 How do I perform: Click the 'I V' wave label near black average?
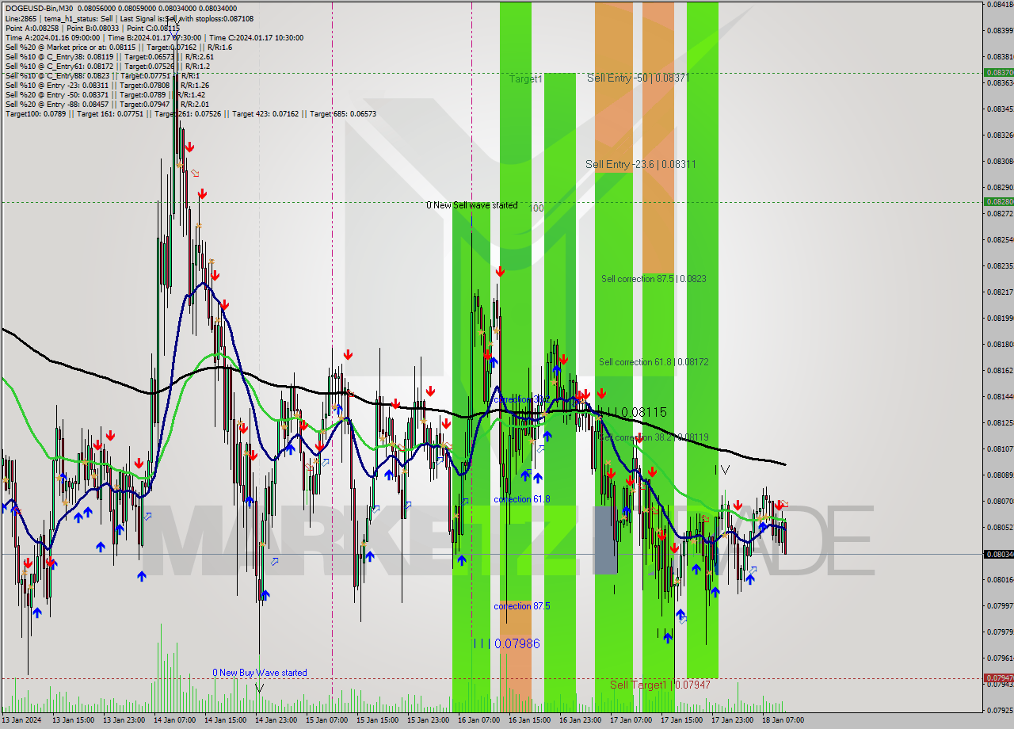pos(722,470)
